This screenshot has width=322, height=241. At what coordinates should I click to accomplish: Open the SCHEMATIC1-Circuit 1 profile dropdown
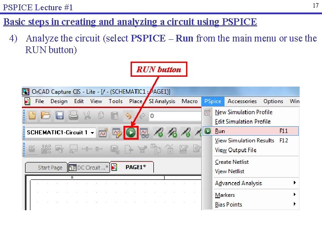pos(93,133)
